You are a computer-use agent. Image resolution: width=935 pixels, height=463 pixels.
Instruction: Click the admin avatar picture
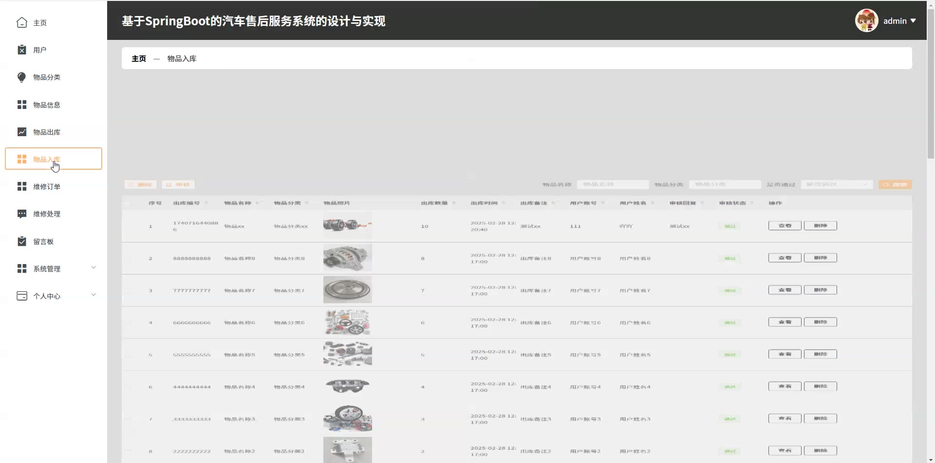tap(866, 21)
